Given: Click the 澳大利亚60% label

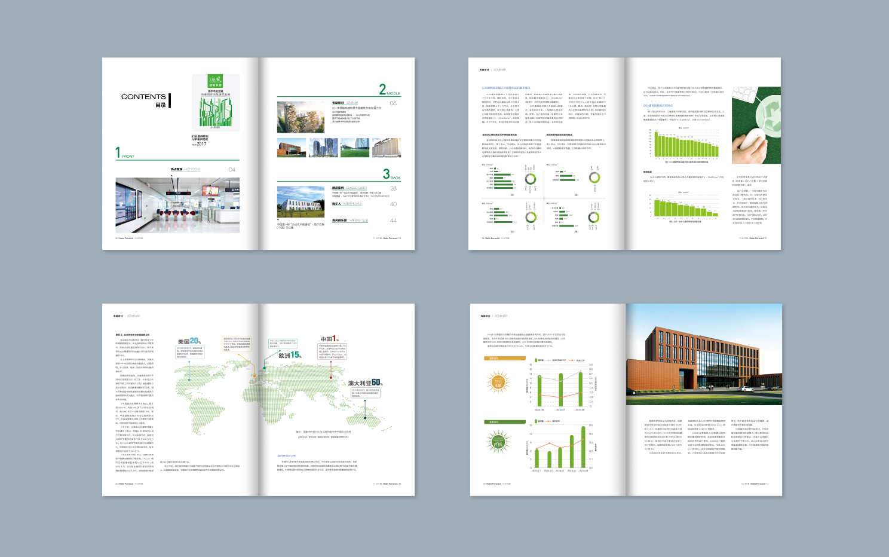Looking at the screenshot, I should pos(365,382).
